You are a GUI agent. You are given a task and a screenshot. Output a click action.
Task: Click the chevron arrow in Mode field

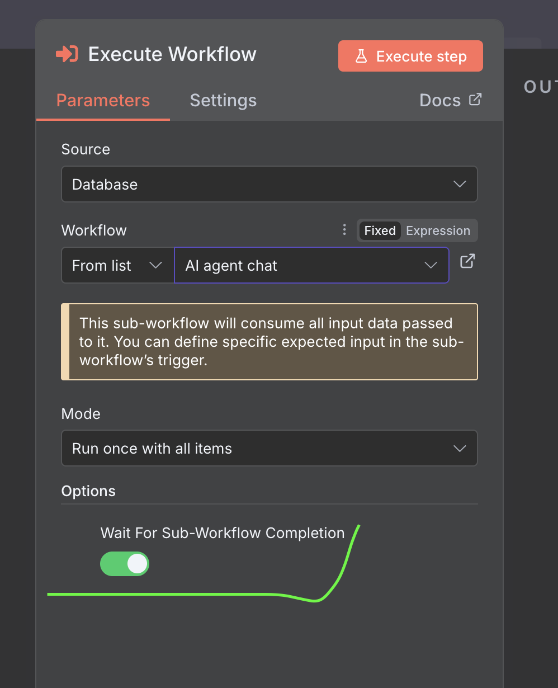click(460, 448)
